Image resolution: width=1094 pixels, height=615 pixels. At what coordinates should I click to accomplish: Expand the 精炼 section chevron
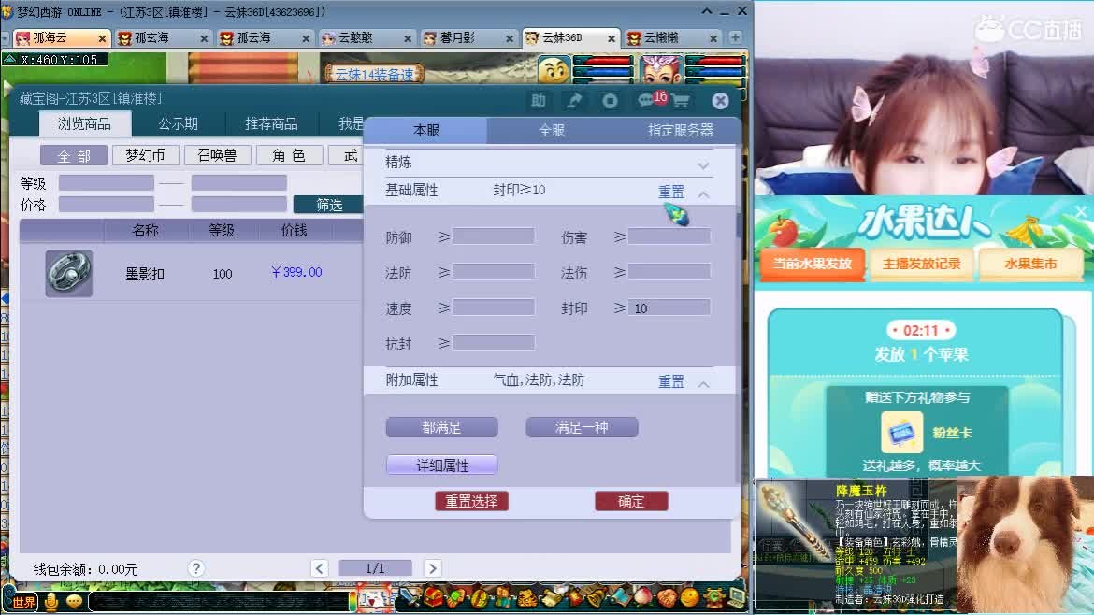point(703,165)
